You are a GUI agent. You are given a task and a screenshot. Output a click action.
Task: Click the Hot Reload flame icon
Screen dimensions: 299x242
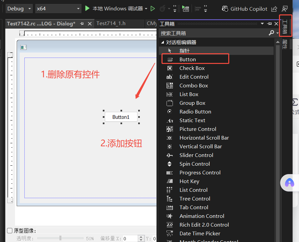click(x=163, y=9)
